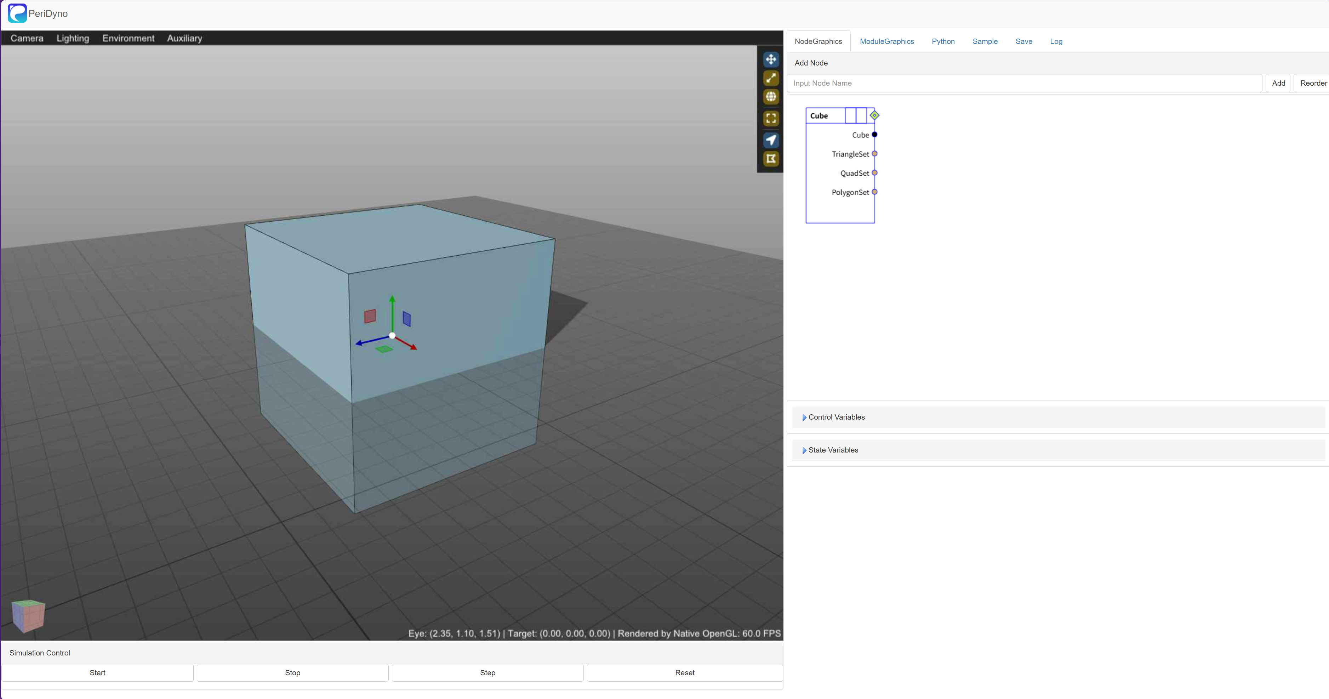Select the Cube node title
This screenshot has height=699, width=1329.
pos(819,115)
